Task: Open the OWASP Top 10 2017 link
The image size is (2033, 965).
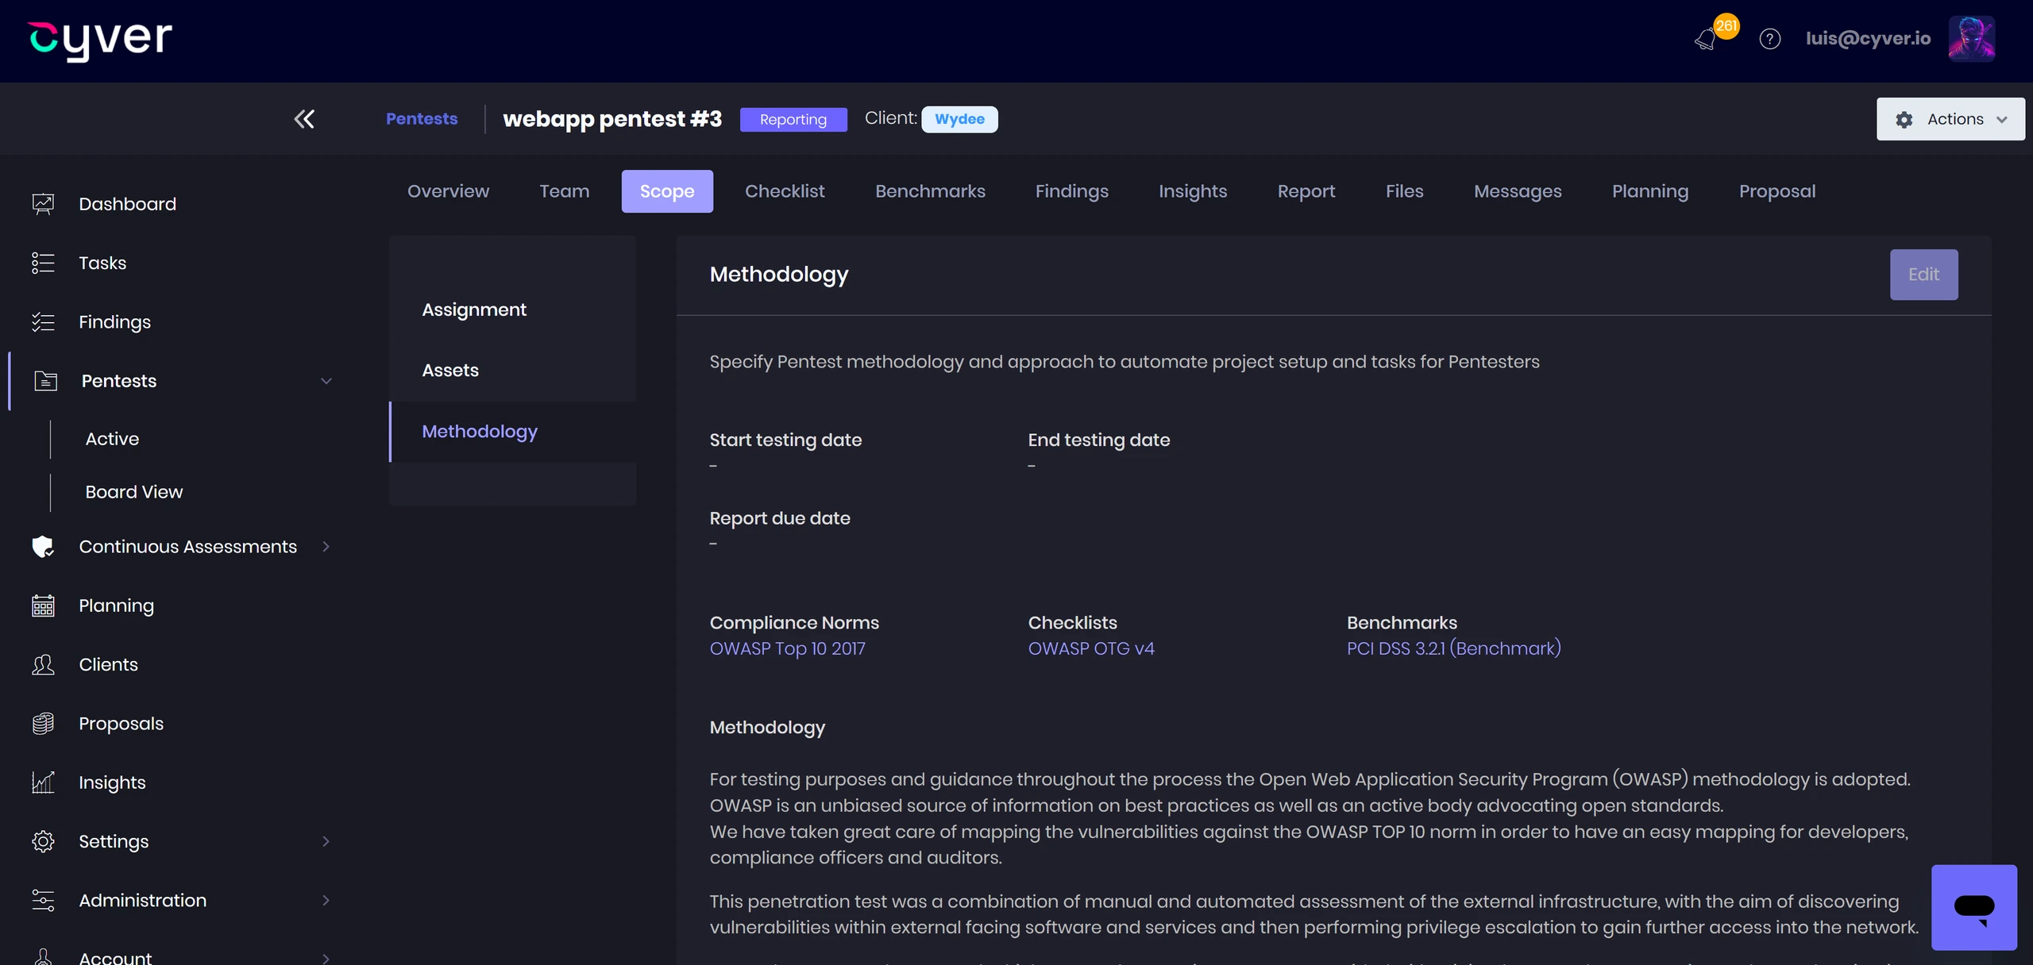Action: [x=787, y=648]
